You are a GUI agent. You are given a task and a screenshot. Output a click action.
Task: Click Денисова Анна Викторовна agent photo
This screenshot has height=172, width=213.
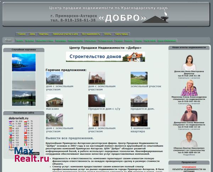click(x=189, y=63)
